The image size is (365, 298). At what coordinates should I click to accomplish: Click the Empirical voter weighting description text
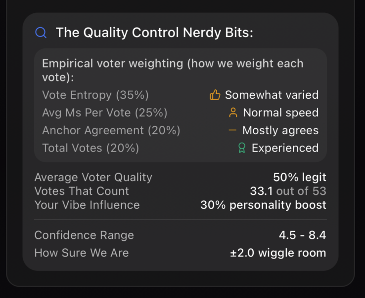click(173, 71)
